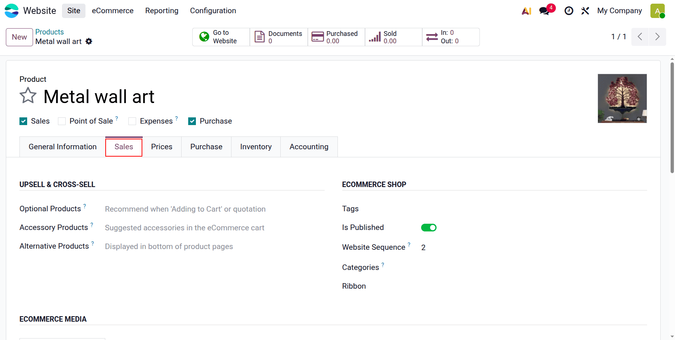Open the Purchased stat button
675x340 pixels.
[336, 37]
